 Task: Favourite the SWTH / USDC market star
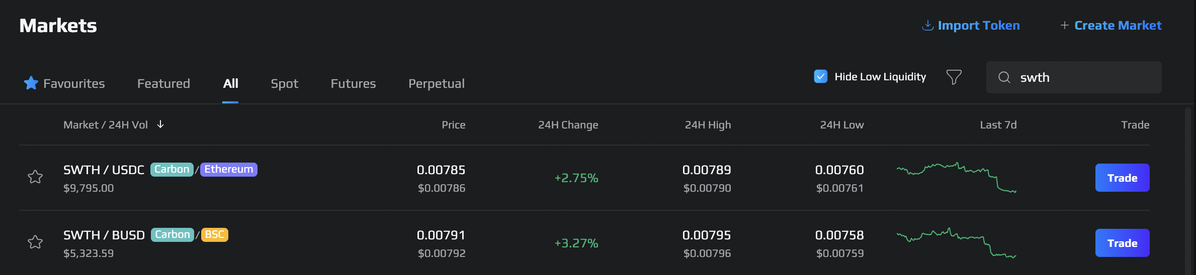(x=35, y=177)
